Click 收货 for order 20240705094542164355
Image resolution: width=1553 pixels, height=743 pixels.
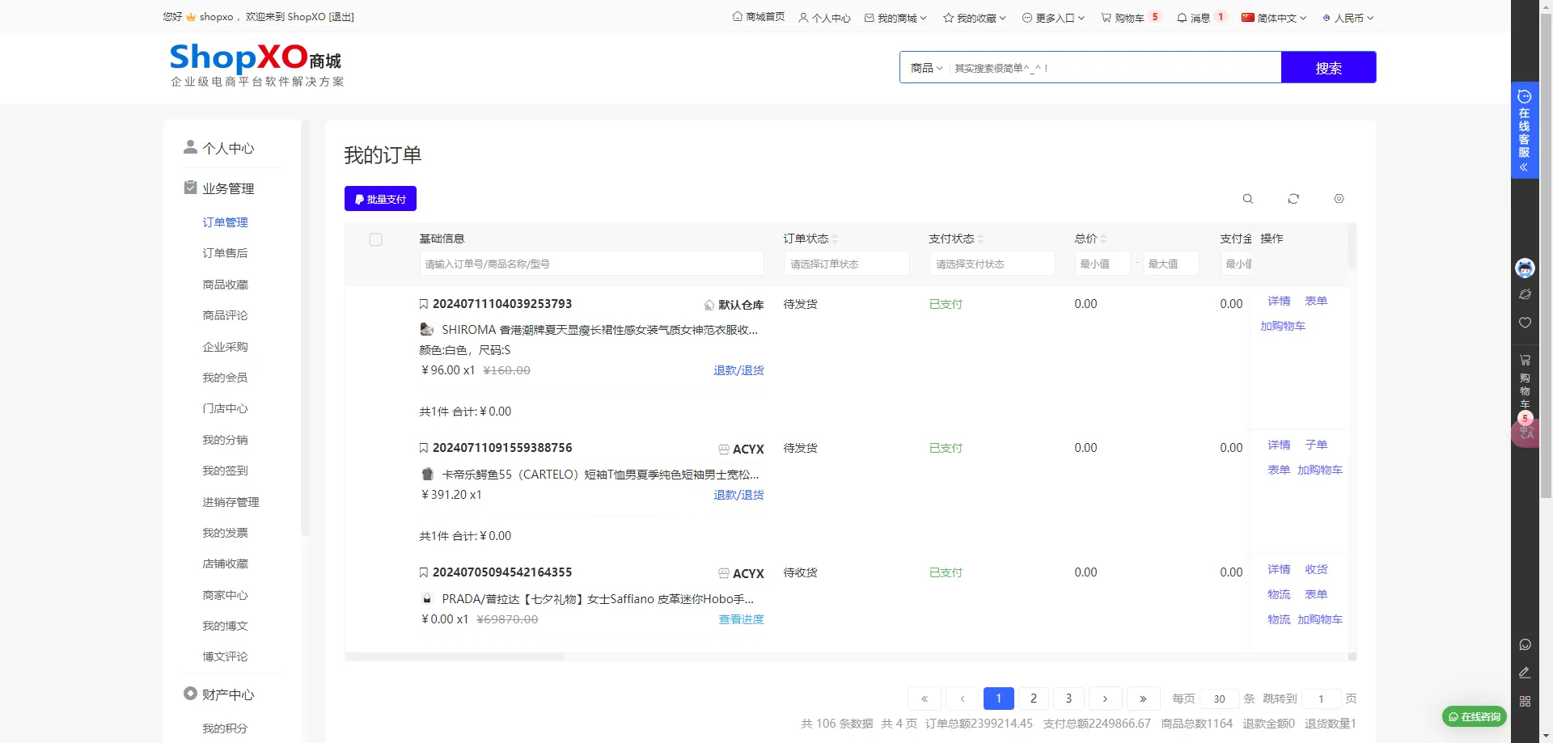click(x=1316, y=569)
